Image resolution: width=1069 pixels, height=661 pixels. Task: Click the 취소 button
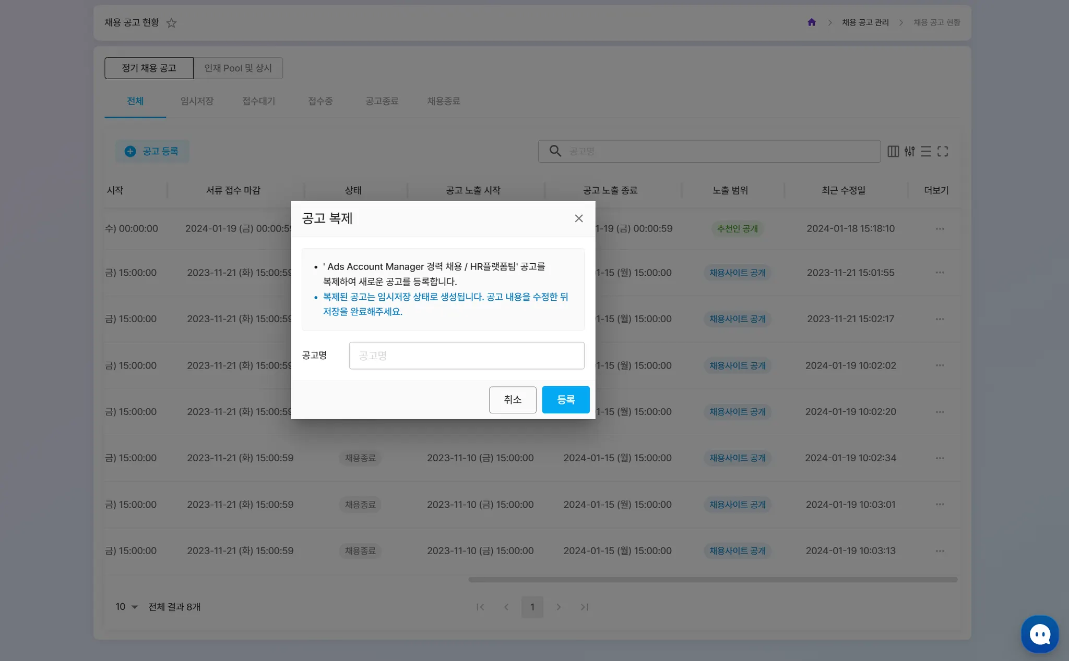(512, 399)
